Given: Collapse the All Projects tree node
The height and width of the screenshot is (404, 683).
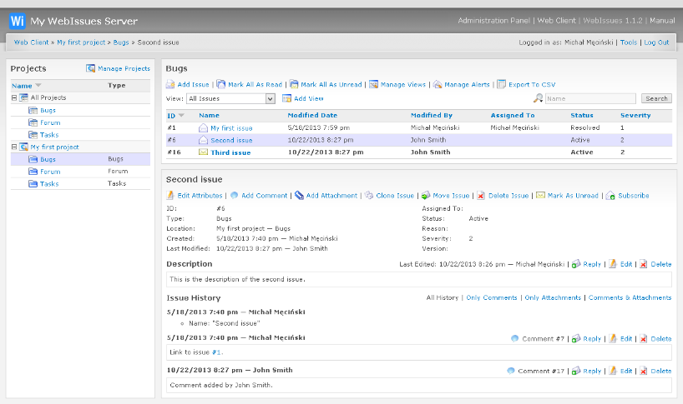Looking at the screenshot, I should coord(14,97).
